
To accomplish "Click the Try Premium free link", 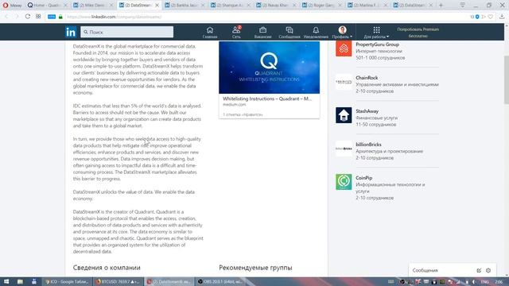I will point(418,33).
